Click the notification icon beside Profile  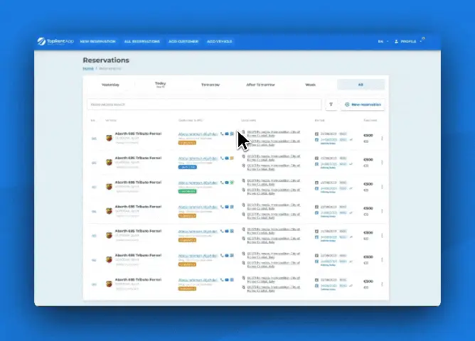tap(422, 40)
